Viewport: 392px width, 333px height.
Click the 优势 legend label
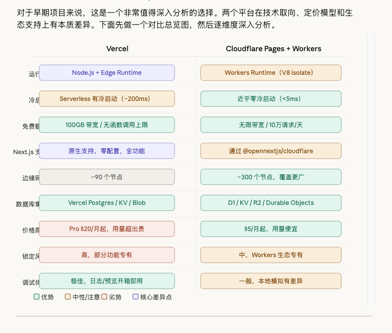coord(48,297)
